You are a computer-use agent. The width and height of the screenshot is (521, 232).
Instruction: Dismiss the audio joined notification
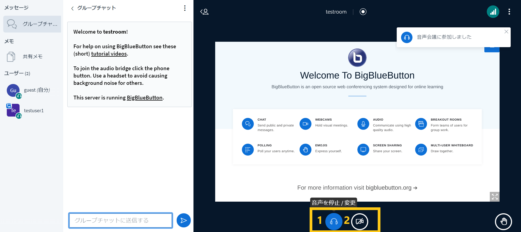(x=506, y=32)
